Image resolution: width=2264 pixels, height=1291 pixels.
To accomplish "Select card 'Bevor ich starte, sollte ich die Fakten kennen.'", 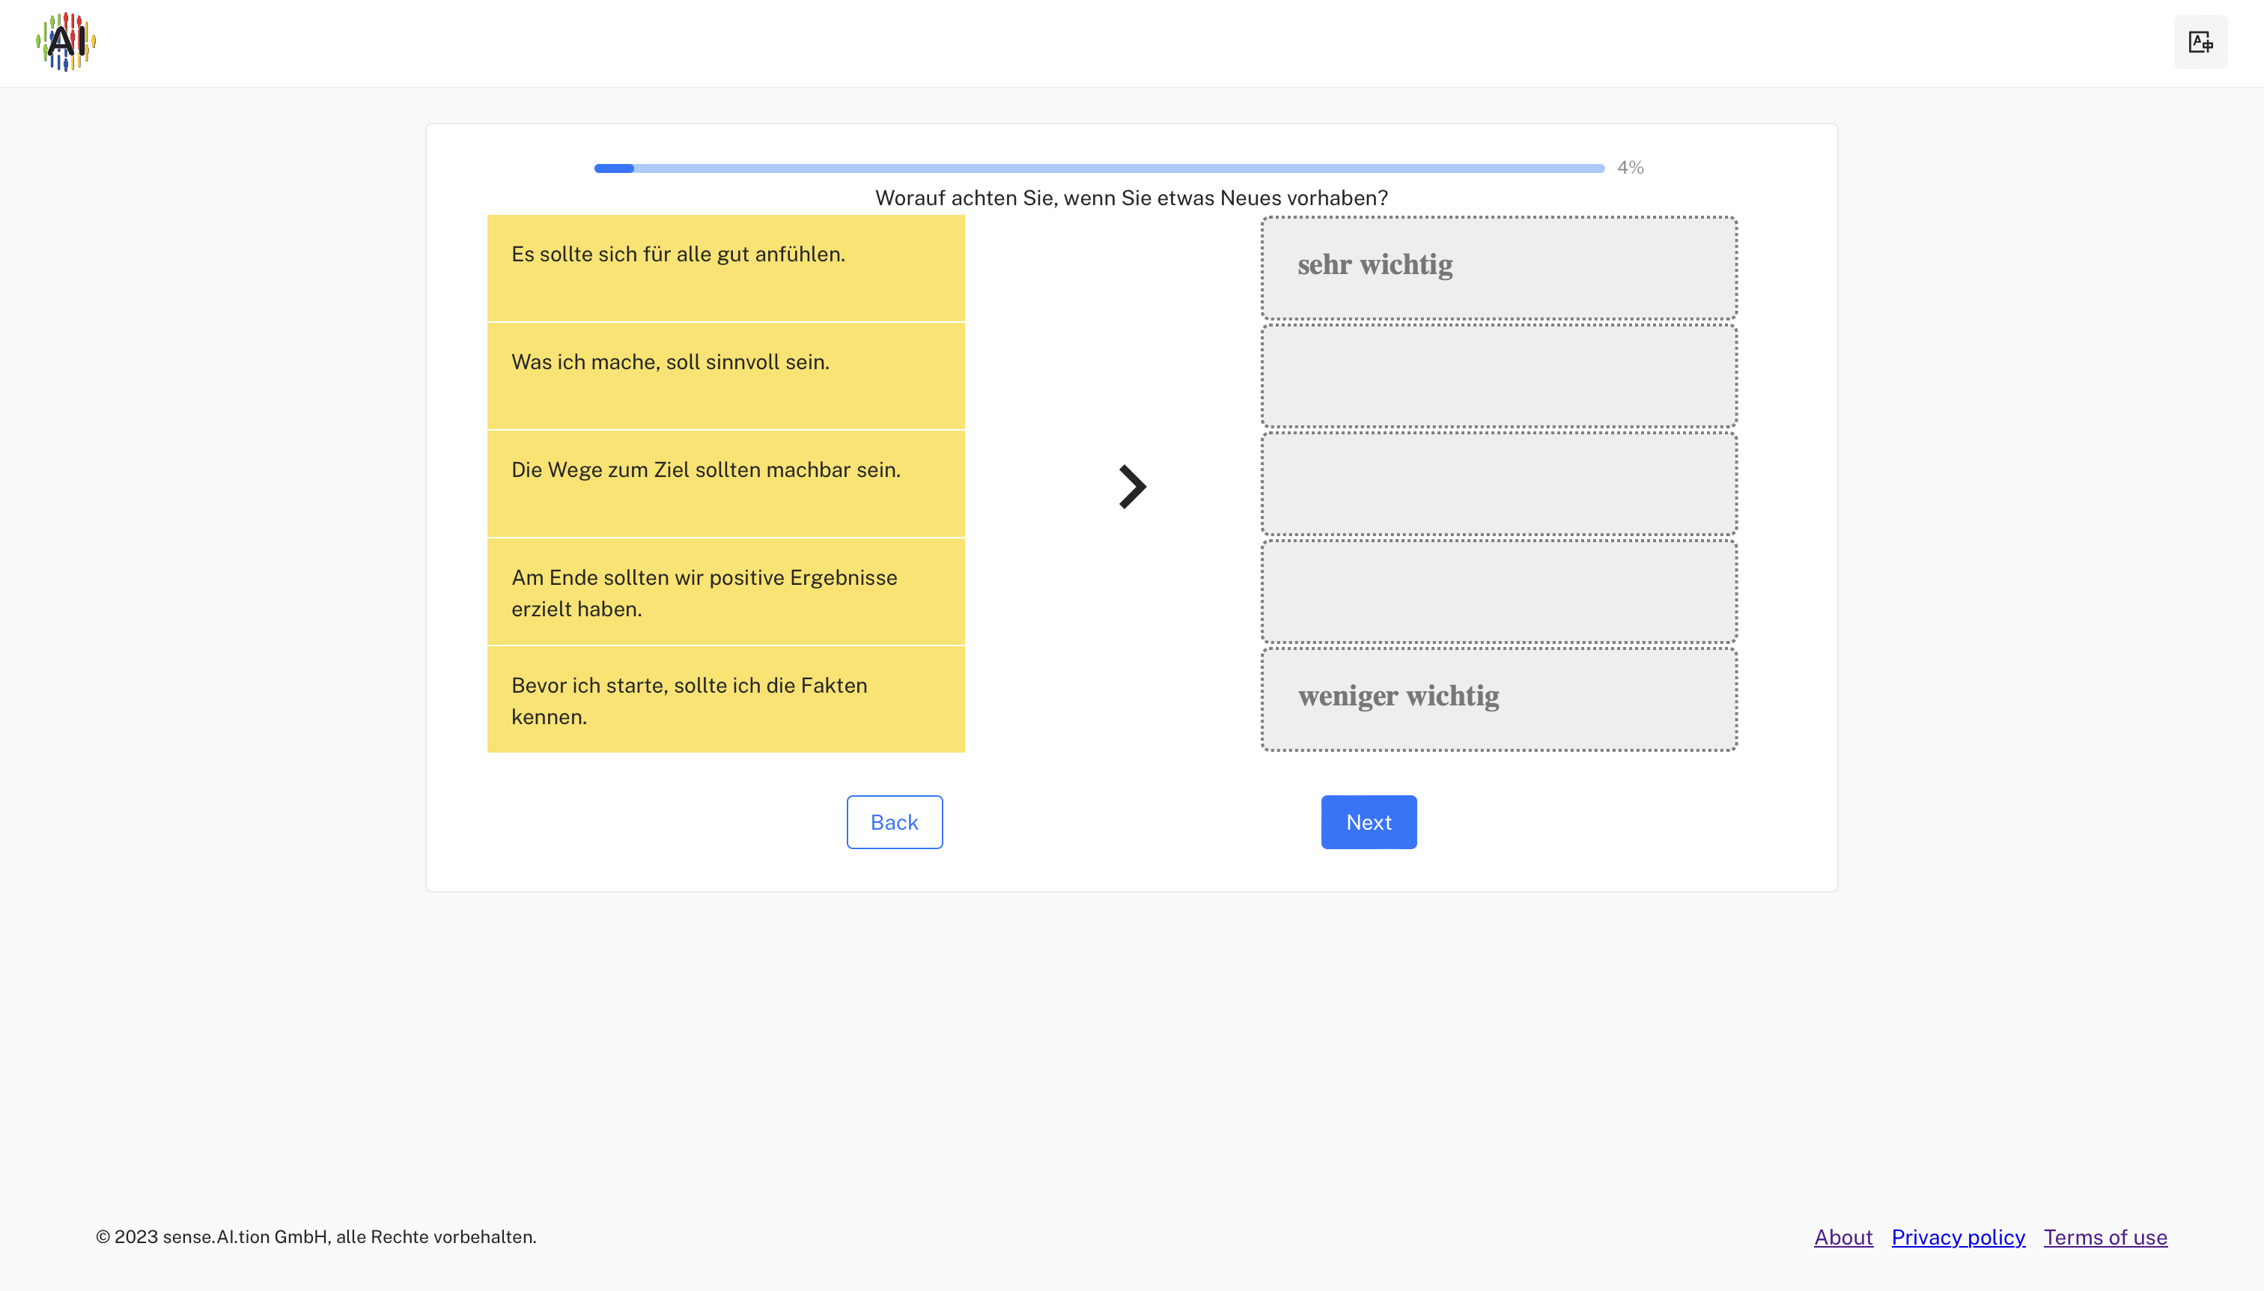I will click(x=726, y=699).
